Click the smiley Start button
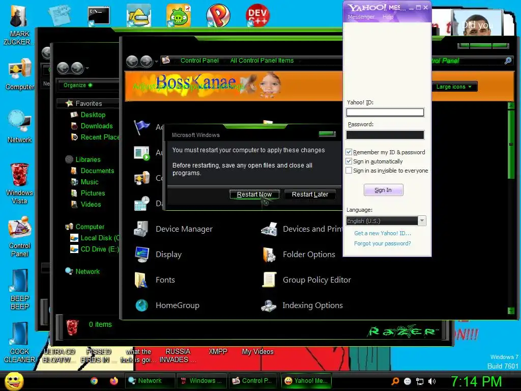The width and height of the screenshot is (521, 391). point(14,381)
